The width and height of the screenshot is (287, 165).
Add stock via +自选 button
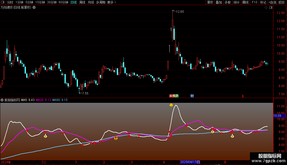[272, 2]
